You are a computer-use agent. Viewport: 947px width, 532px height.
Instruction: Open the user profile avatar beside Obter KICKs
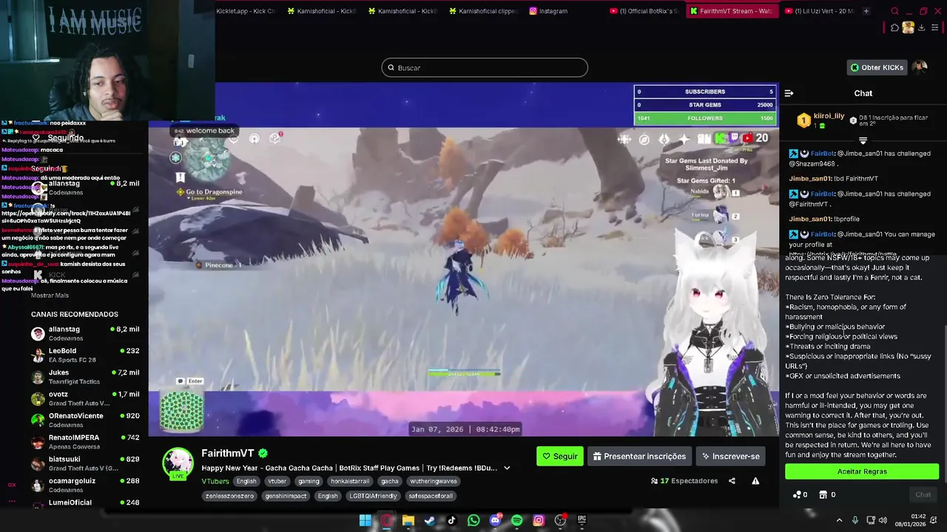tap(920, 67)
